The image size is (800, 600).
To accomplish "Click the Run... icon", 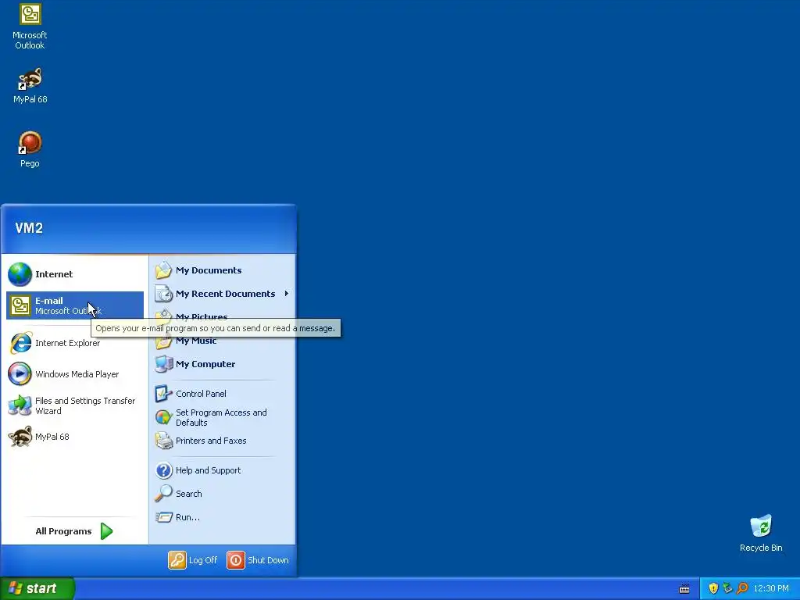I will pos(164,517).
